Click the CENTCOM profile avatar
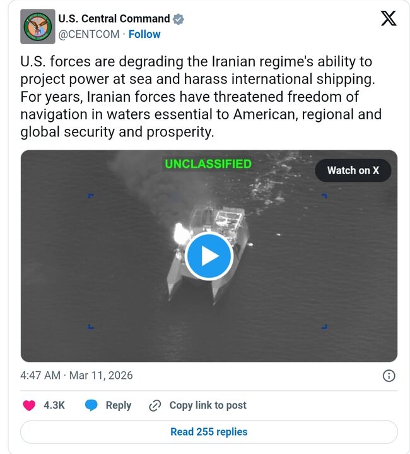The height and width of the screenshot is (454, 410). tap(38, 27)
